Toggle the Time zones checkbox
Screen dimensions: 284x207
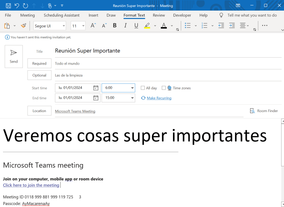pyautogui.click(x=164, y=88)
